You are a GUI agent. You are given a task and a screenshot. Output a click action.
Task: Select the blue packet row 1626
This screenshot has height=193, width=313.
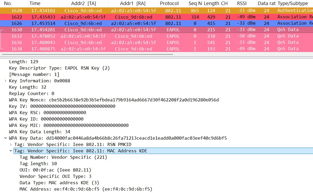pyautogui.click(x=106, y=23)
